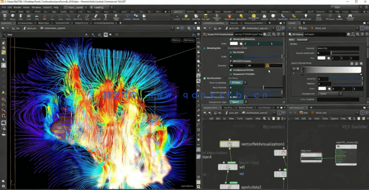Viewport: 369px width, 190px height.
Task: Click white Color swatch in vector field parameters
Action: 233,44
